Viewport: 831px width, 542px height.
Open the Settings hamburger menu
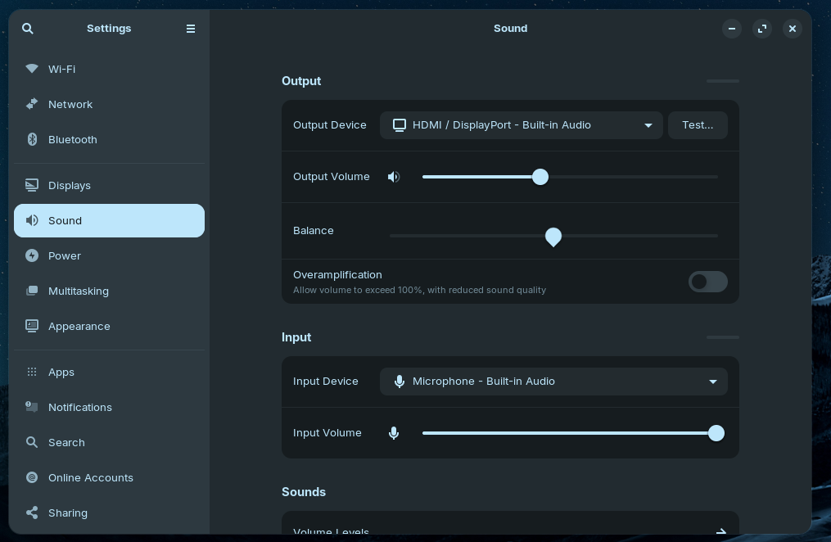point(191,29)
